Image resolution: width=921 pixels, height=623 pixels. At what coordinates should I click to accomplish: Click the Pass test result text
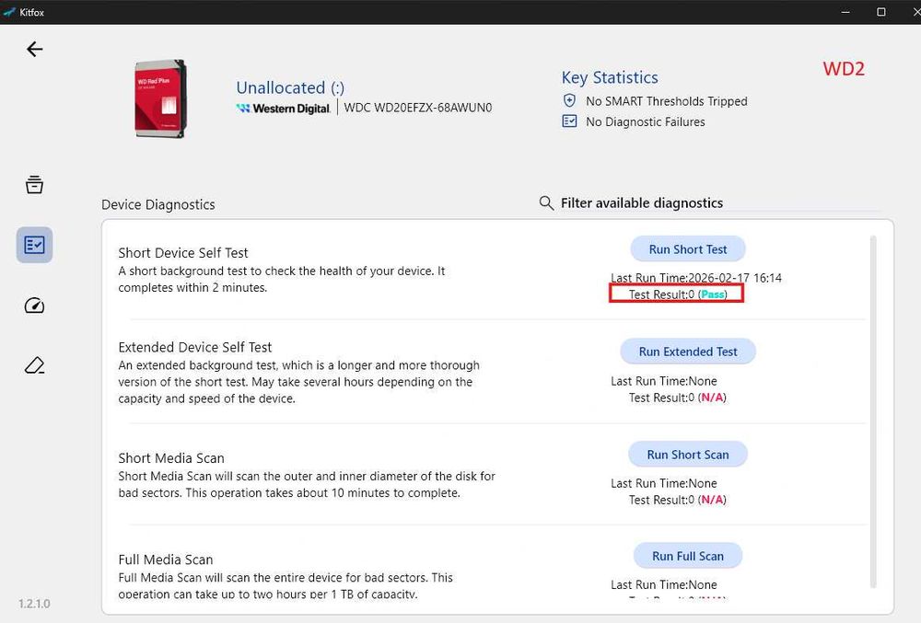pos(713,294)
